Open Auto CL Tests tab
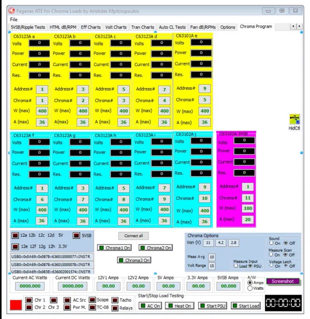 pos(172,27)
